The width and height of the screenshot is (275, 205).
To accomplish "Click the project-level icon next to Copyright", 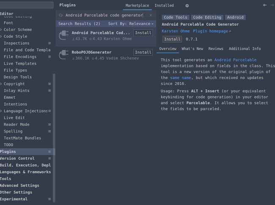I will [49, 84].
